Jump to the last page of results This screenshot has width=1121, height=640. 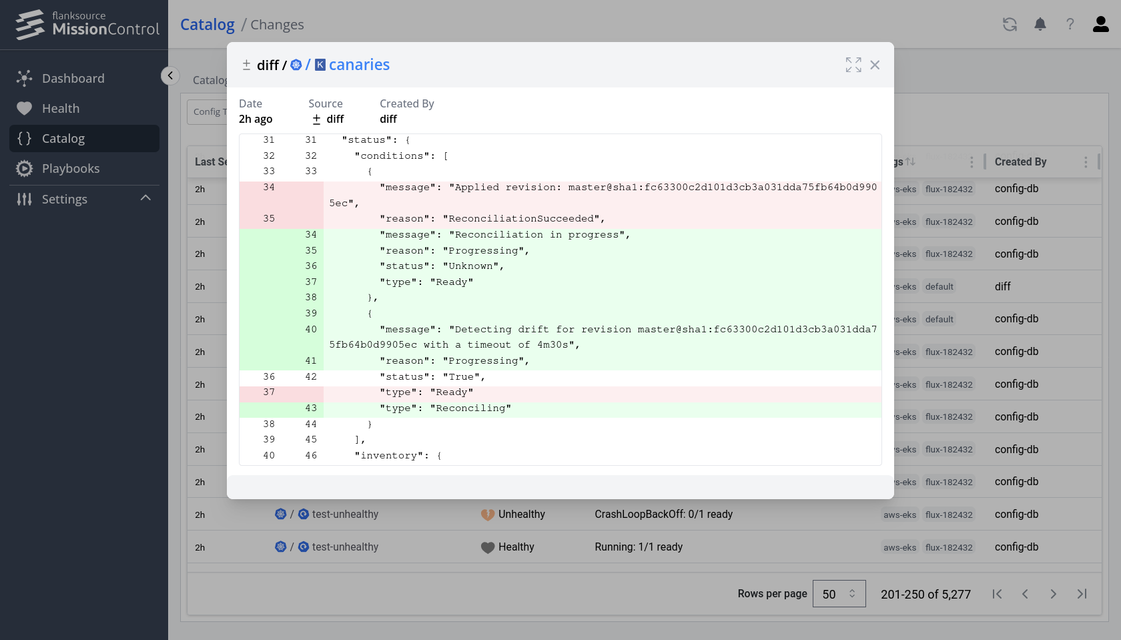pyautogui.click(x=1082, y=594)
